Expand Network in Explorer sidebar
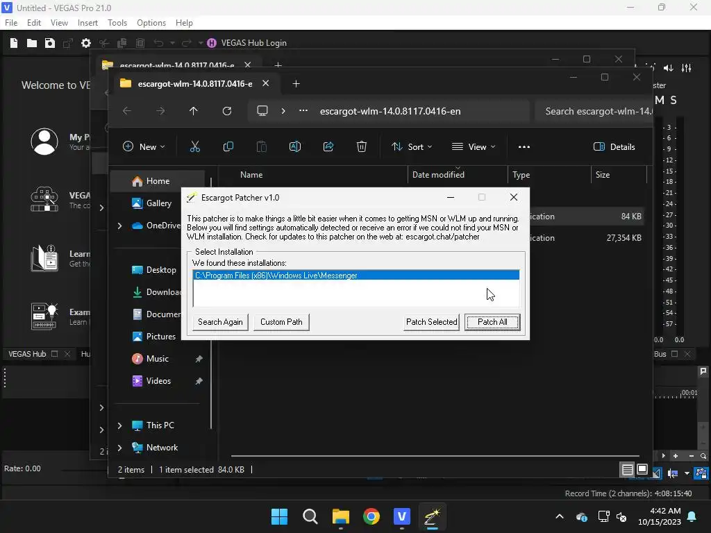This screenshot has width=711, height=533. point(119,448)
